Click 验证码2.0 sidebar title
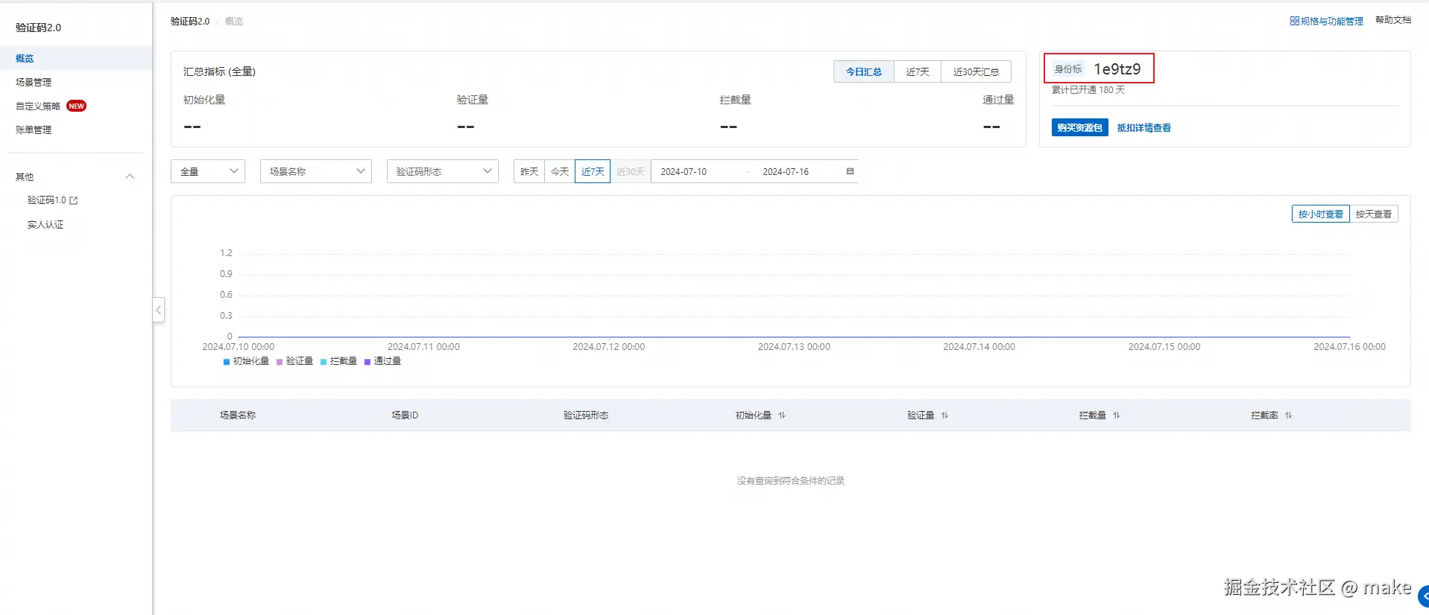The height and width of the screenshot is (615, 1429). 39,28
